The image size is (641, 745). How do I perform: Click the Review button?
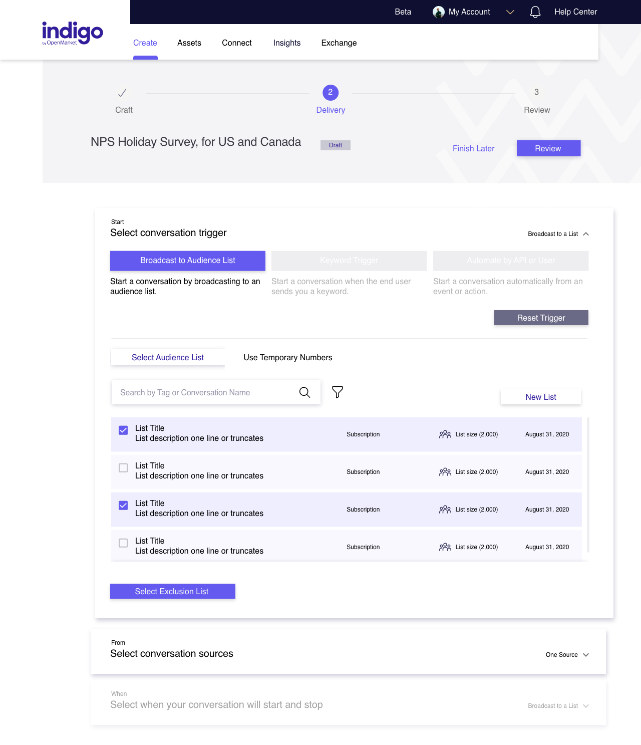[548, 148]
